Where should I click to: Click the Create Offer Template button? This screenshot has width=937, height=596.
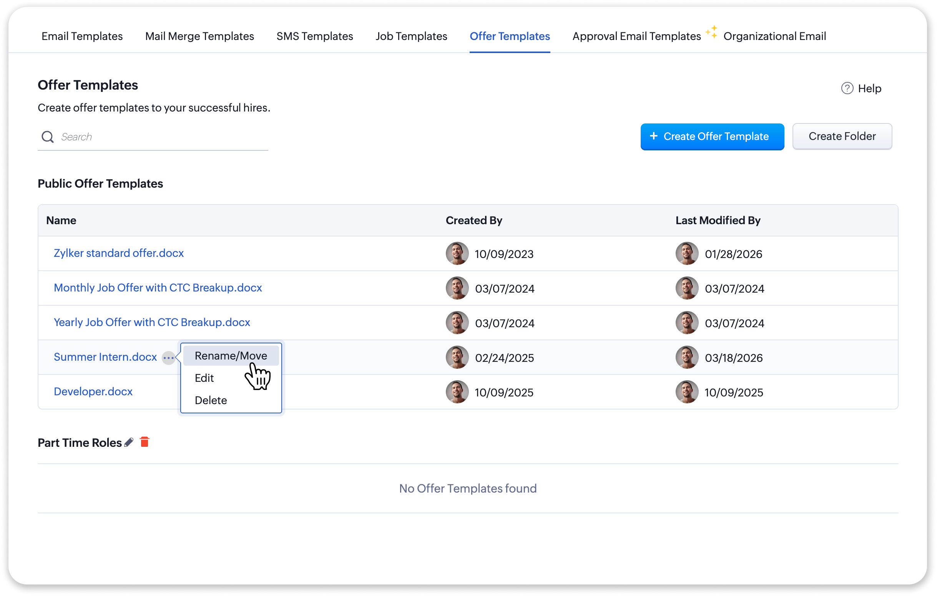[x=712, y=136]
